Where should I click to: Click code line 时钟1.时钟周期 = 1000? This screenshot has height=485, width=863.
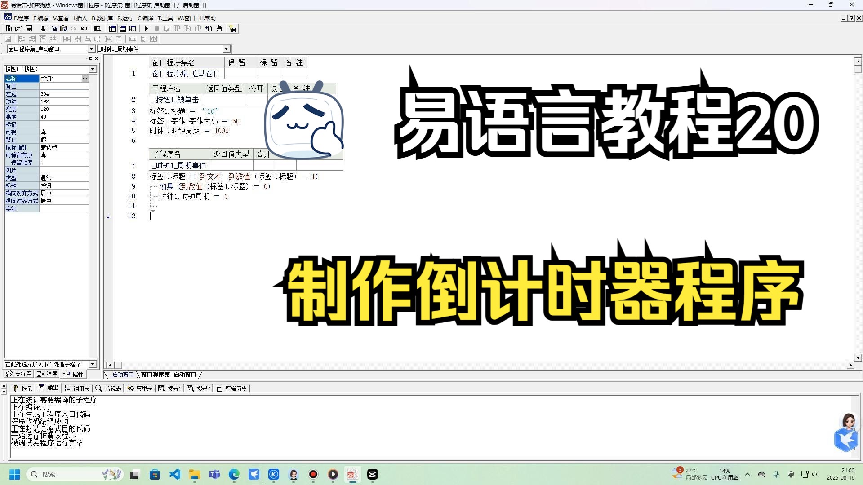click(189, 131)
